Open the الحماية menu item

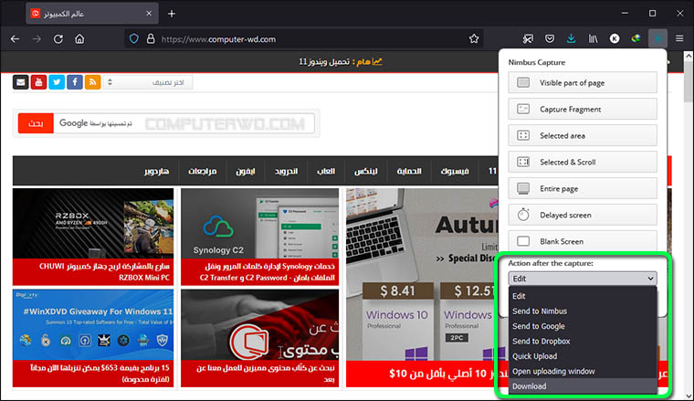tap(409, 171)
